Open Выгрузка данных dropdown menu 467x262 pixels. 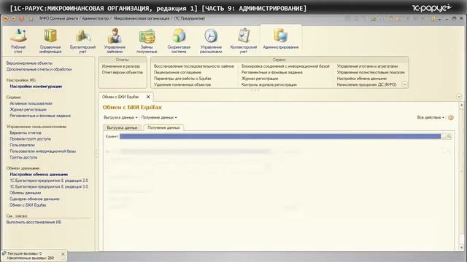point(120,118)
